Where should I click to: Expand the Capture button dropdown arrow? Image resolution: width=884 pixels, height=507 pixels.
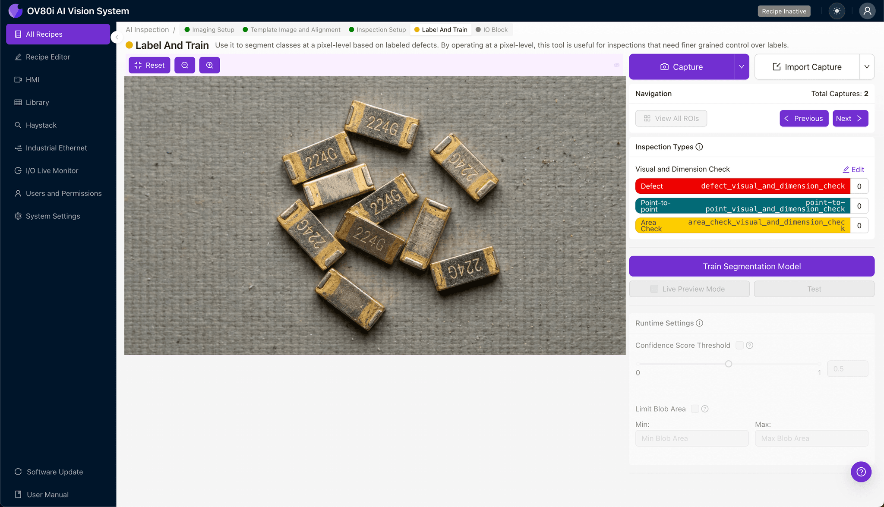pyautogui.click(x=742, y=67)
